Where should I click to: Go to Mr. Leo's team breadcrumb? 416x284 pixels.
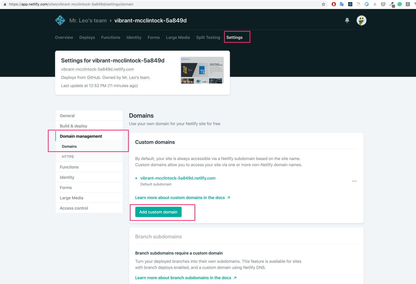(x=88, y=21)
